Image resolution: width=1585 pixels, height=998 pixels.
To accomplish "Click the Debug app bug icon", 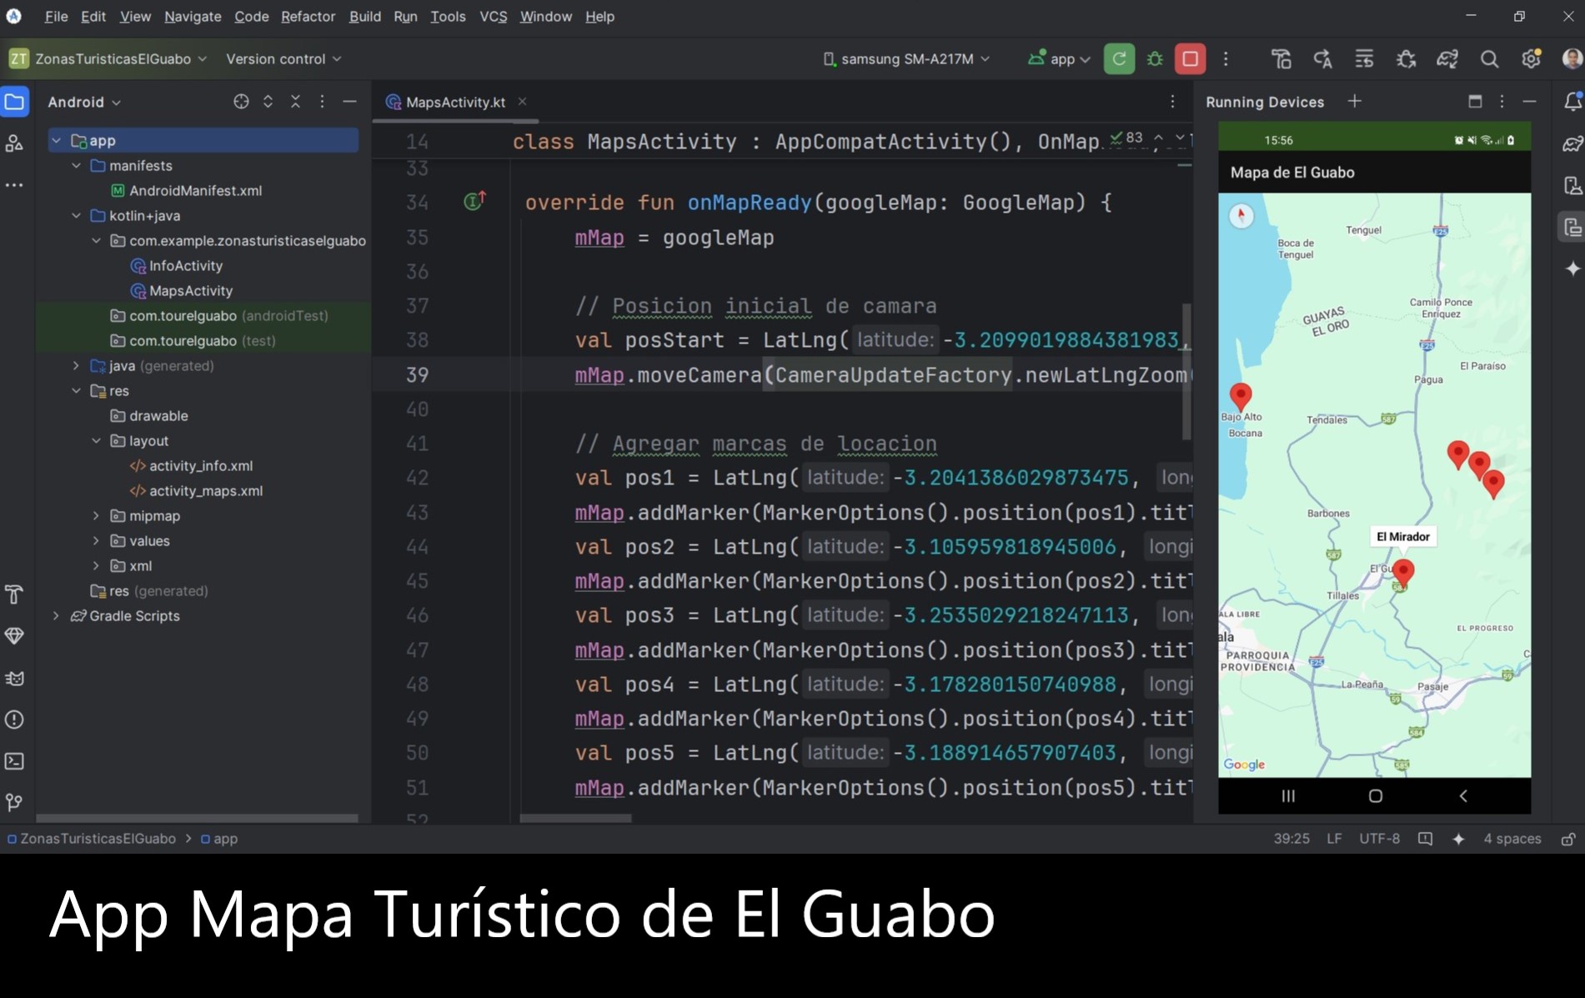I will point(1155,59).
